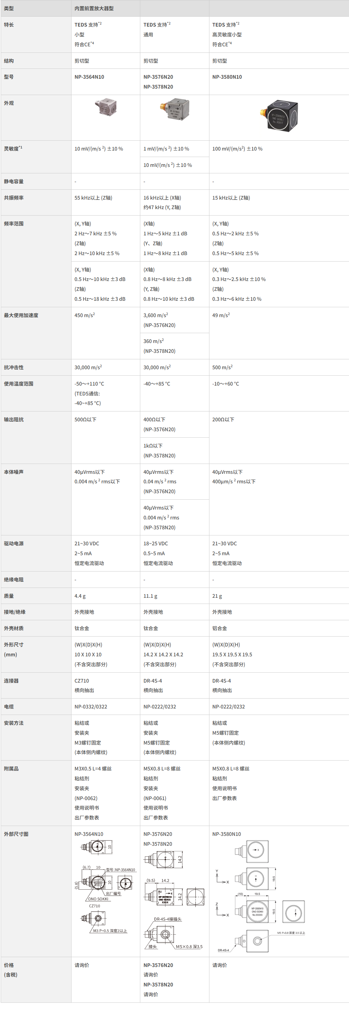Open the 19.5 mm NP-3580N10 dimension drawing
Image resolution: width=349 pixels, height=1014 pixels.
(260, 895)
